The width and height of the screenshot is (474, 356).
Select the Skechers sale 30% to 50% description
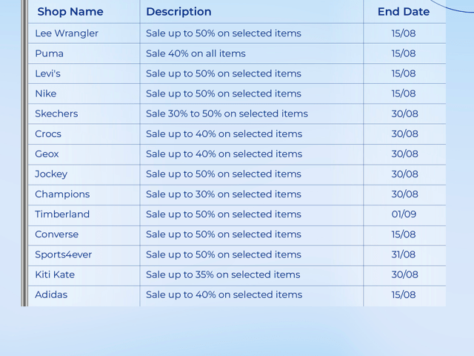point(227,113)
